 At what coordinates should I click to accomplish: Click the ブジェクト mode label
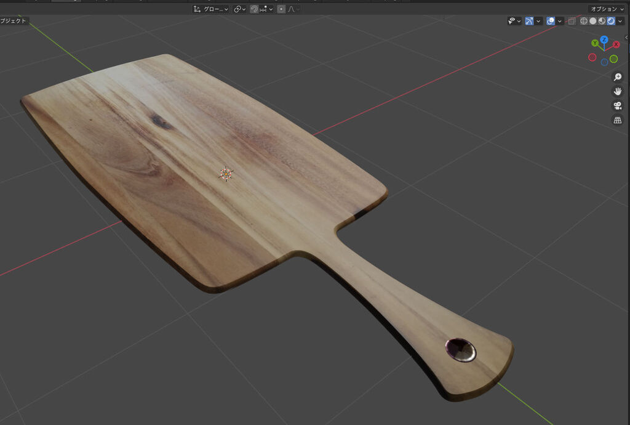point(14,21)
